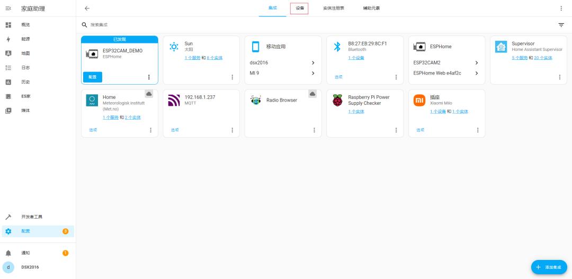This screenshot has width=572, height=279.
Task: Open the 配置 settings gear
Action: pos(38,231)
